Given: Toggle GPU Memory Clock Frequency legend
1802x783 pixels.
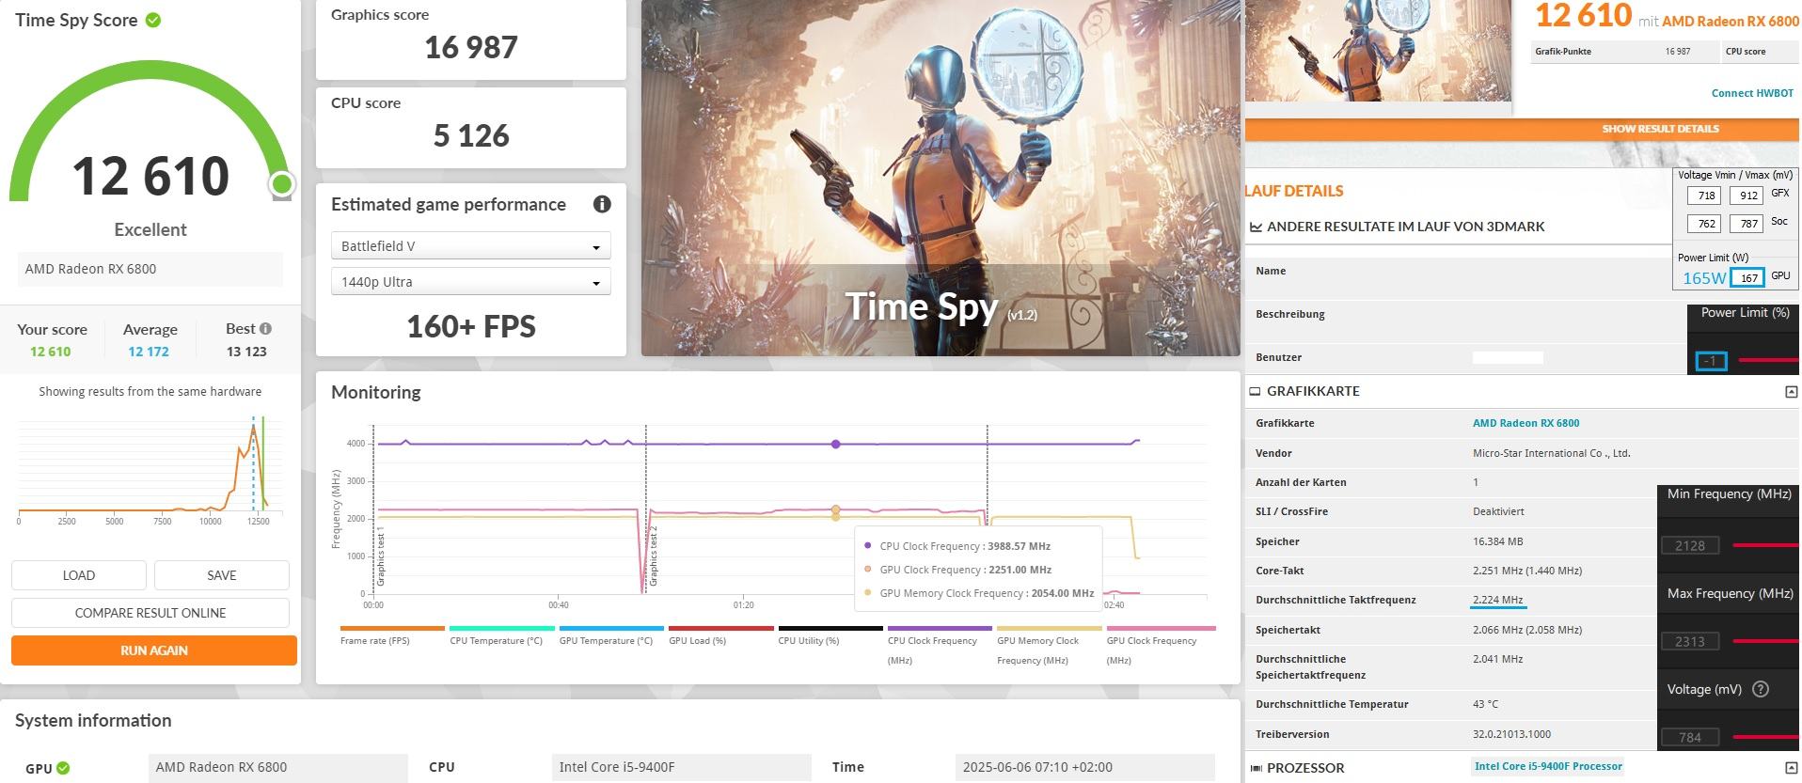Looking at the screenshot, I should [x=1050, y=647].
